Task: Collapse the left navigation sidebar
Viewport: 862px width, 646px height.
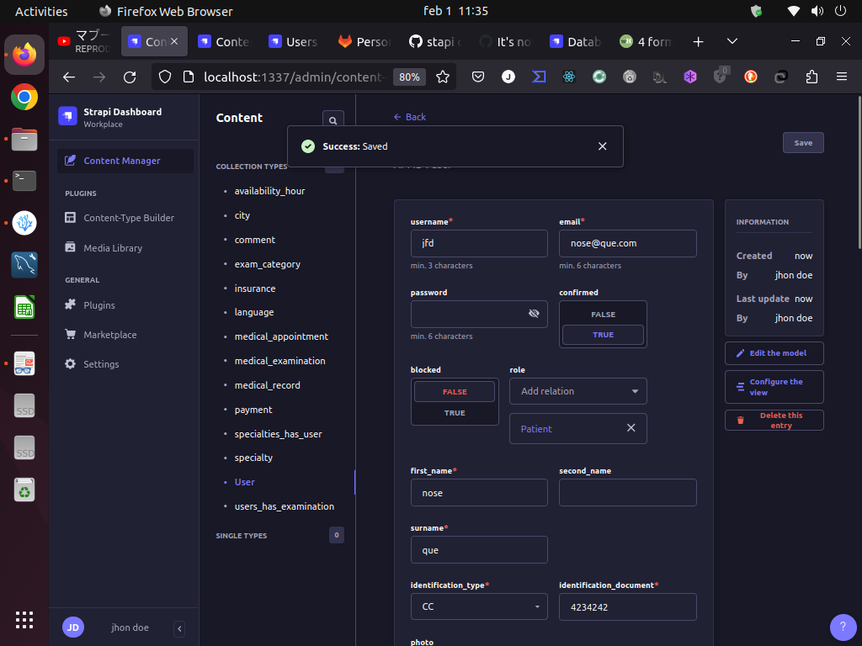Action: [x=179, y=628]
